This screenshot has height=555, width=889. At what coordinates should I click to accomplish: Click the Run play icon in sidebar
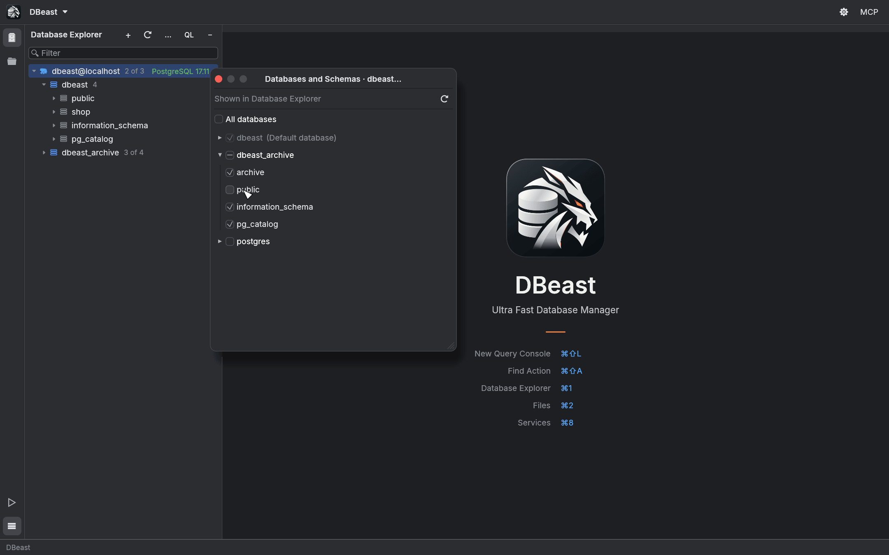point(12,502)
